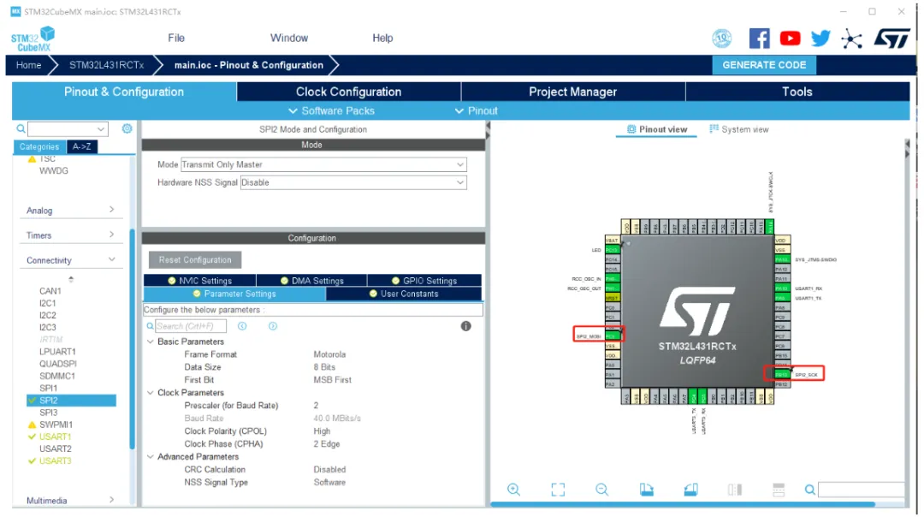
Task: Go to next parameter search result
Action: click(x=273, y=326)
